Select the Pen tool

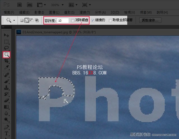tap(6, 127)
